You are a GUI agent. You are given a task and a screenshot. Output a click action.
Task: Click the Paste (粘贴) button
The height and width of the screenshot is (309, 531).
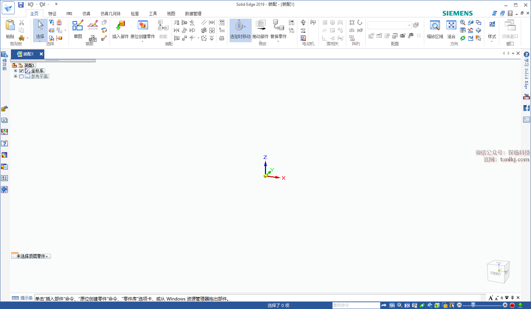coord(10,29)
